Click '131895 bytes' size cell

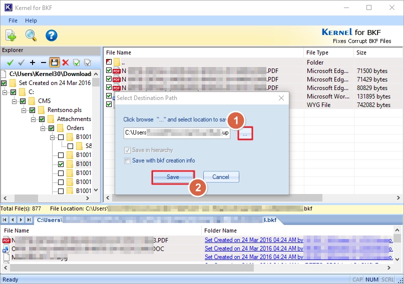373,96
